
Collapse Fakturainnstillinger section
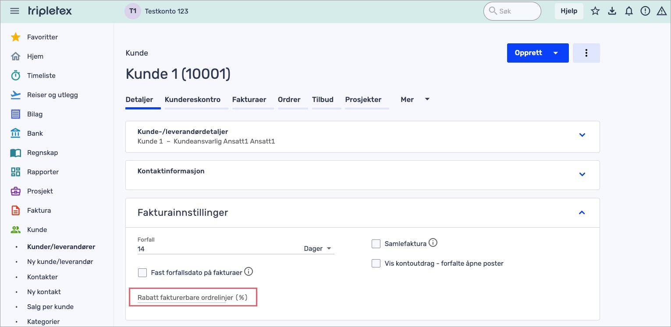coord(582,213)
